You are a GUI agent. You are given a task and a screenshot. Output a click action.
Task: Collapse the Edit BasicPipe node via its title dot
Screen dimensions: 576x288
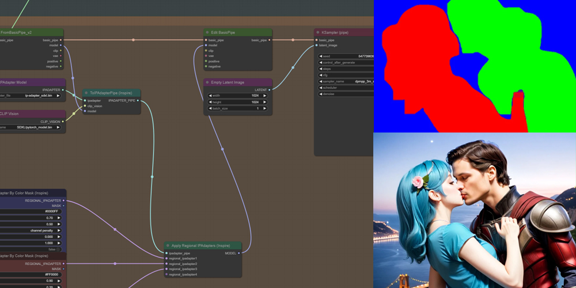coord(207,32)
